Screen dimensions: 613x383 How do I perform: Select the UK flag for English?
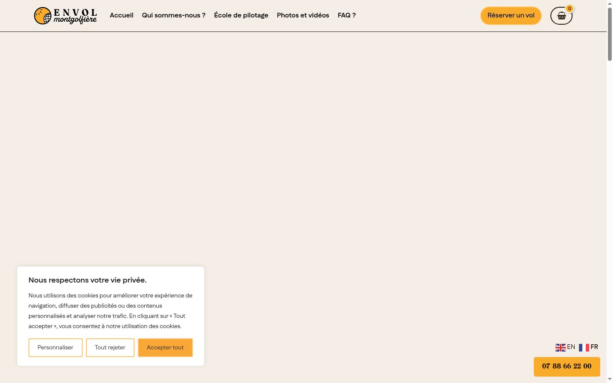[x=560, y=347]
